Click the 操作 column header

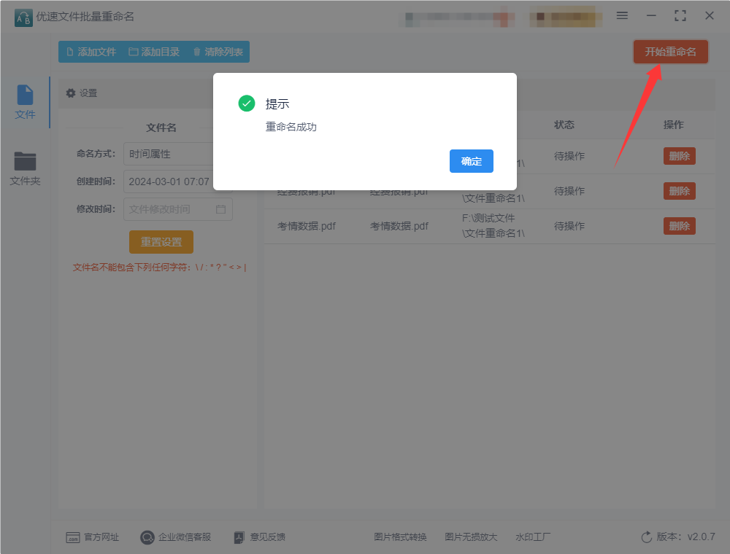(x=673, y=125)
